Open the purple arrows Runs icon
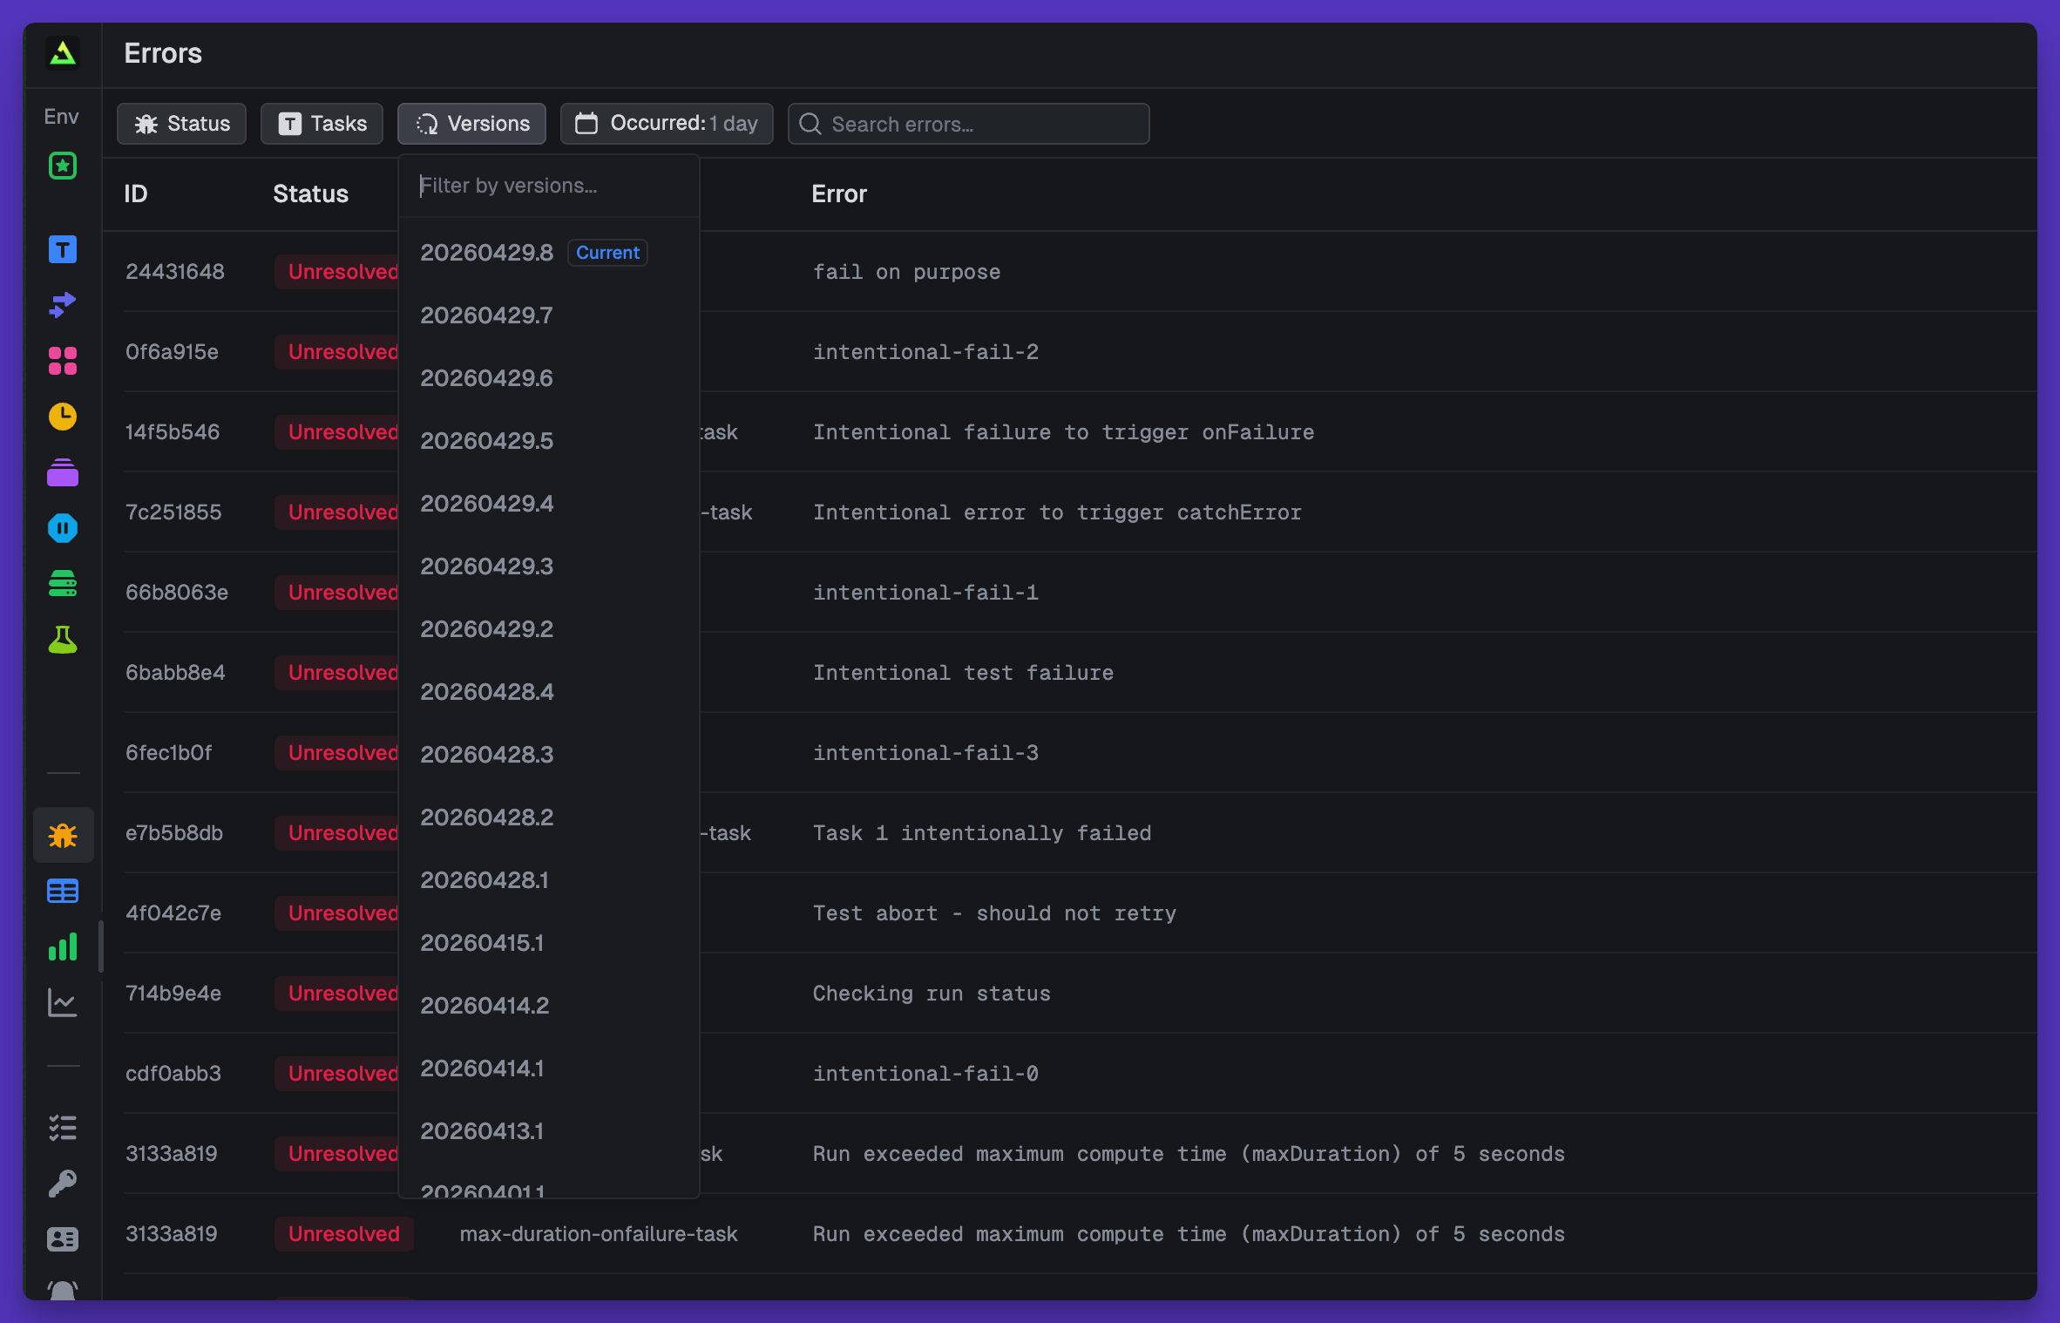Screen dimensions: 2060x1323 tap(62, 305)
